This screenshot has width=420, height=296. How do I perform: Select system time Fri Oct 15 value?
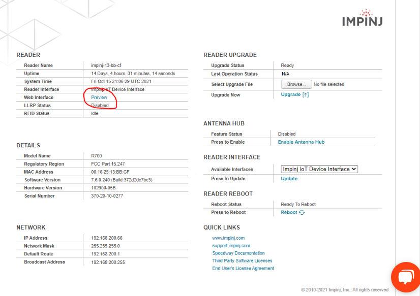coord(121,81)
